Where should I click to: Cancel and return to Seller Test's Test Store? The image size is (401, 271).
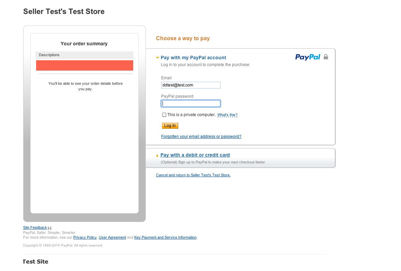coord(193,175)
